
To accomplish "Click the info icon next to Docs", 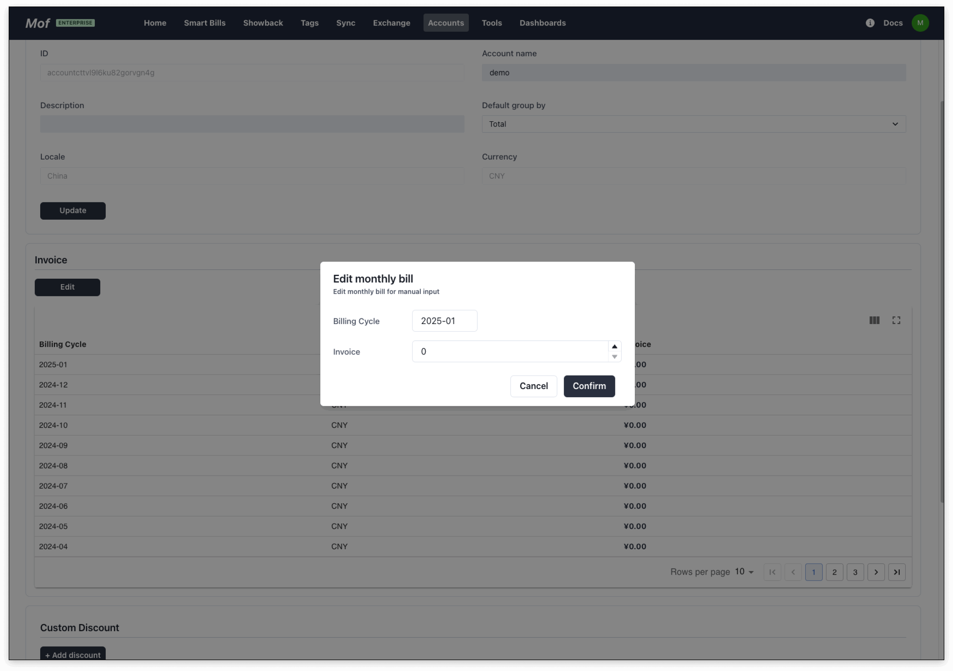I will click(870, 23).
